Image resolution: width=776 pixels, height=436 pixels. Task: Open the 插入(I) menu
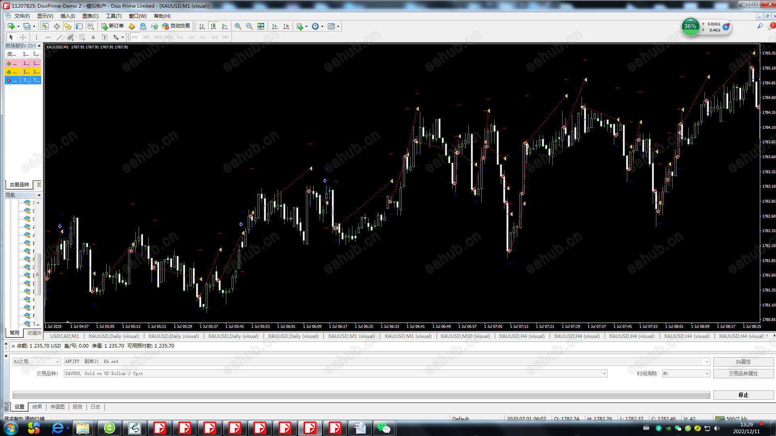tap(67, 16)
